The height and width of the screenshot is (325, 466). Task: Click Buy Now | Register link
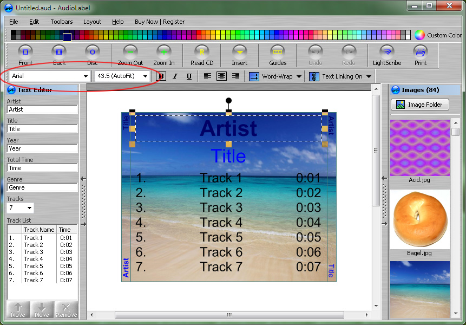[159, 22]
